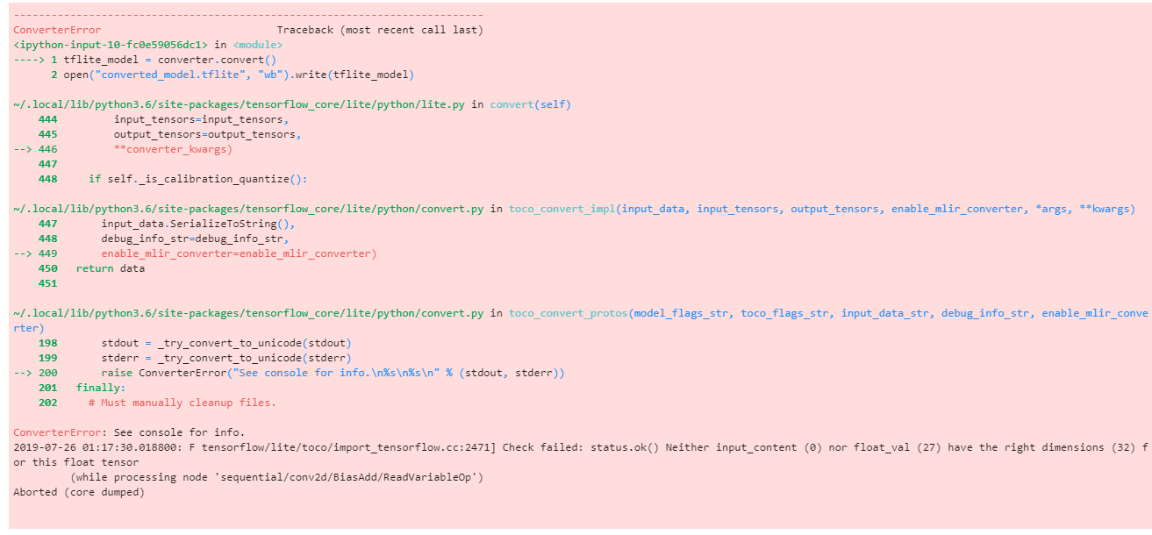The width and height of the screenshot is (1152, 535).
Task: Click "Aborted (core dumped)" text
Action: point(79,492)
